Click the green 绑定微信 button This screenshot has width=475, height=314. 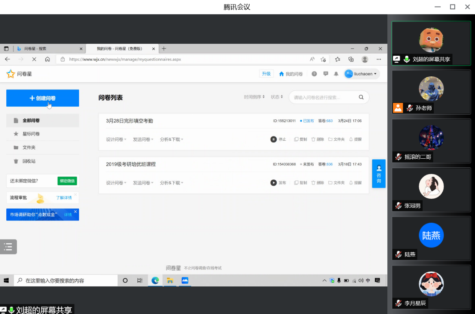coord(67,181)
